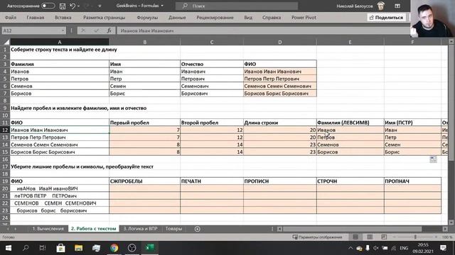Open the Вид ribbon tab
Viewport: 455px width, 255px height.
(x=248, y=17)
